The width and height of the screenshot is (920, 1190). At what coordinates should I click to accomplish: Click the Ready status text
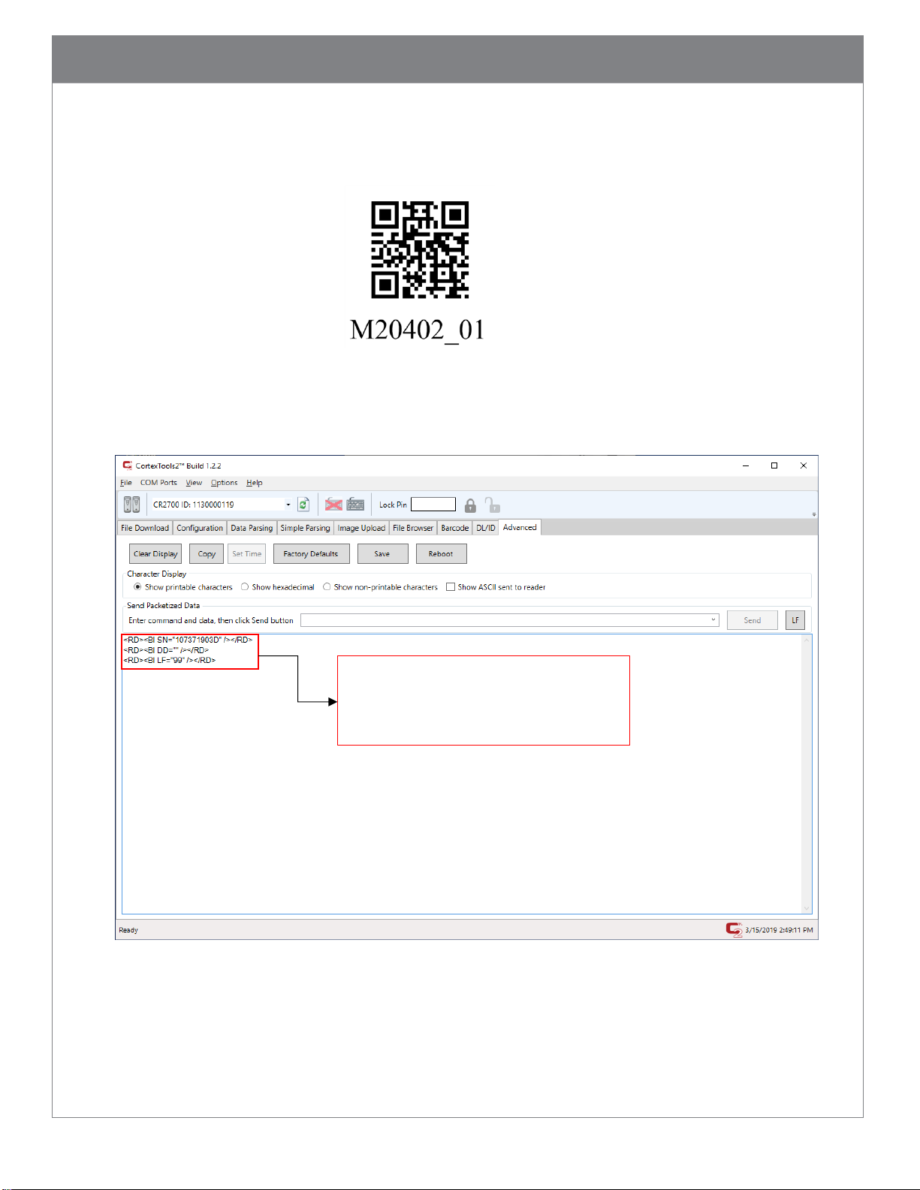128,930
